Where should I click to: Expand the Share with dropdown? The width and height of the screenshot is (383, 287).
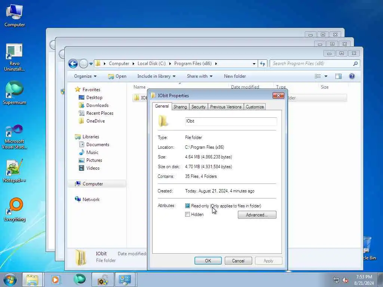[200, 76]
